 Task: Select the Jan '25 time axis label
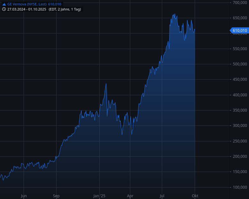(x=99, y=196)
